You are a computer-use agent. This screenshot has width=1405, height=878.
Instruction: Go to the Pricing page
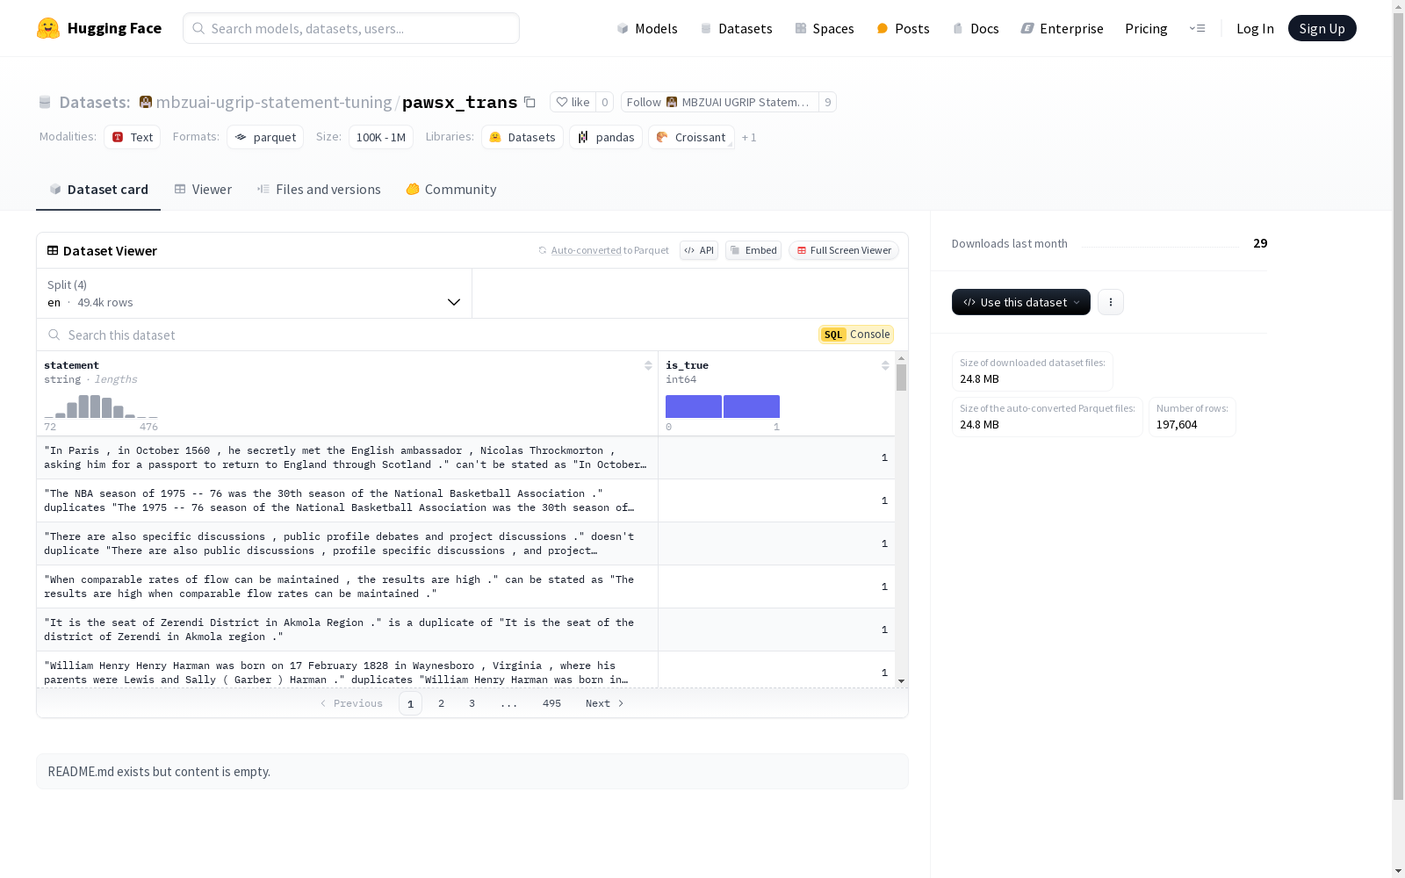(1146, 28)
